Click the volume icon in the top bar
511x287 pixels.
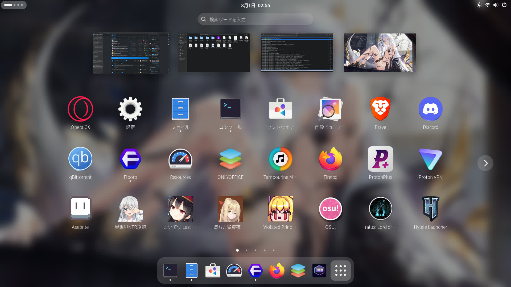point(496,5)
